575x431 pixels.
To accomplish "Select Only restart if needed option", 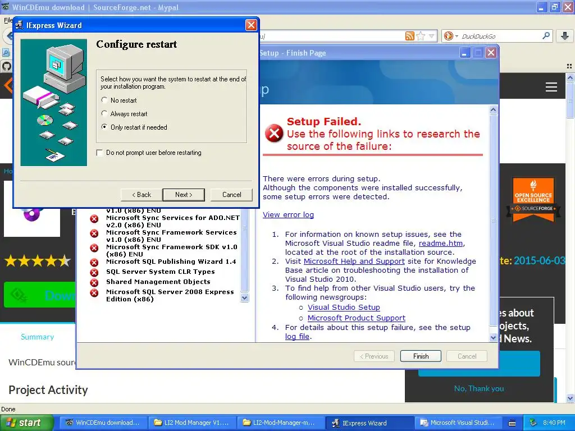I will (x=104, y=127).
